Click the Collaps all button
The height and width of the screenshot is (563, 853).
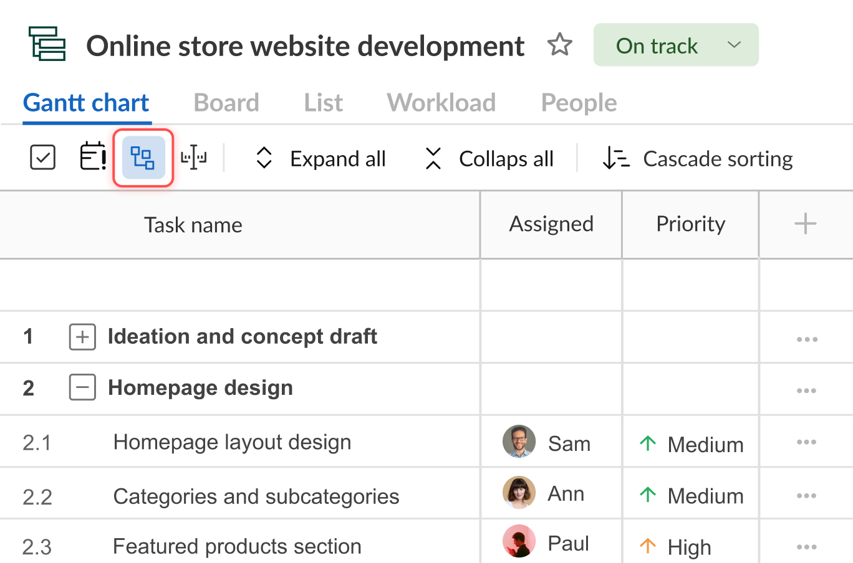pyautogui.click(x=506, y=158)
